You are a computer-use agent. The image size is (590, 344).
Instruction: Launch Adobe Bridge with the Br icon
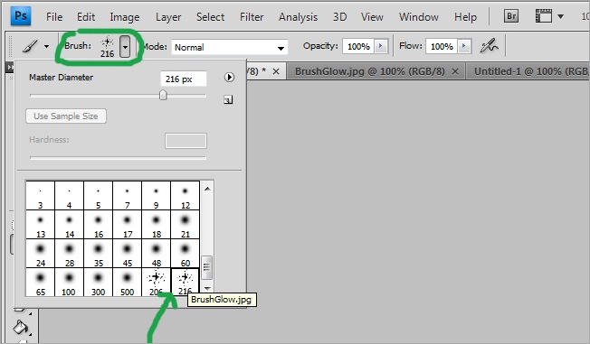point(511,16)
